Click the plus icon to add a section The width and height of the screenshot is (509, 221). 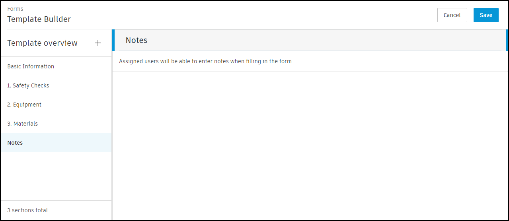coord(98,43)
